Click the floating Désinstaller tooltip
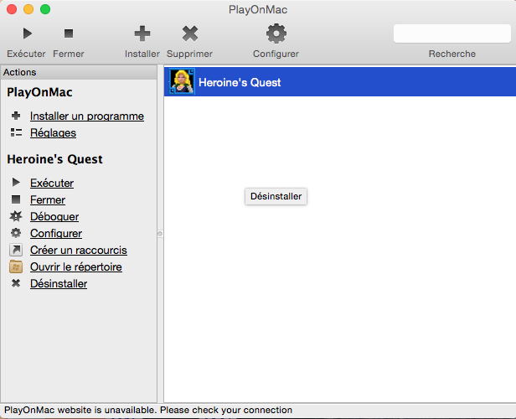The height and width of the screenshot is (419, 516). coord(276,196)
